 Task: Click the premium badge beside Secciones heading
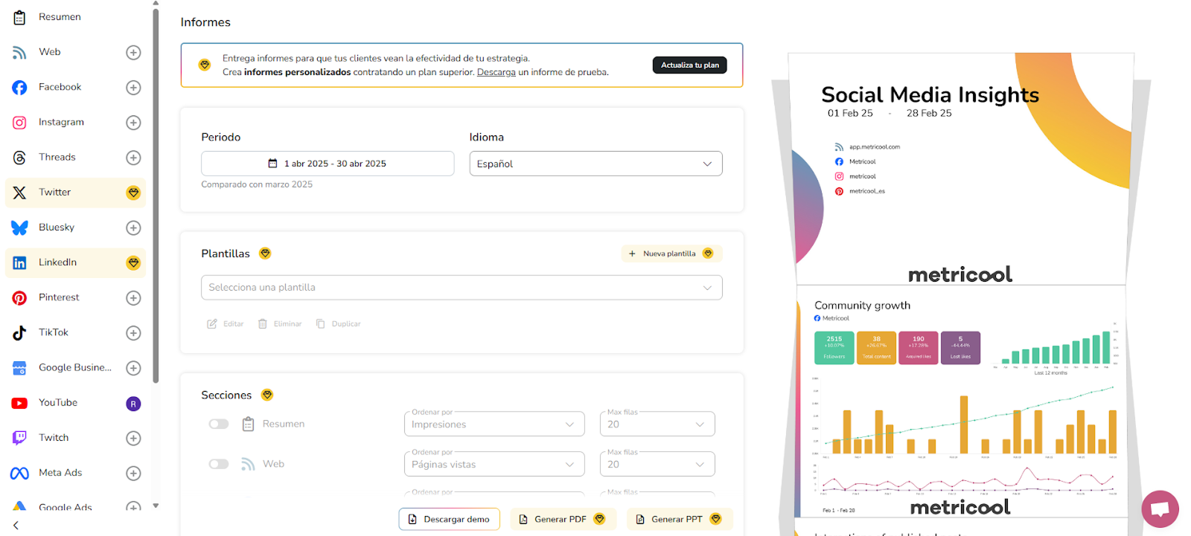[x=267, y=395]
